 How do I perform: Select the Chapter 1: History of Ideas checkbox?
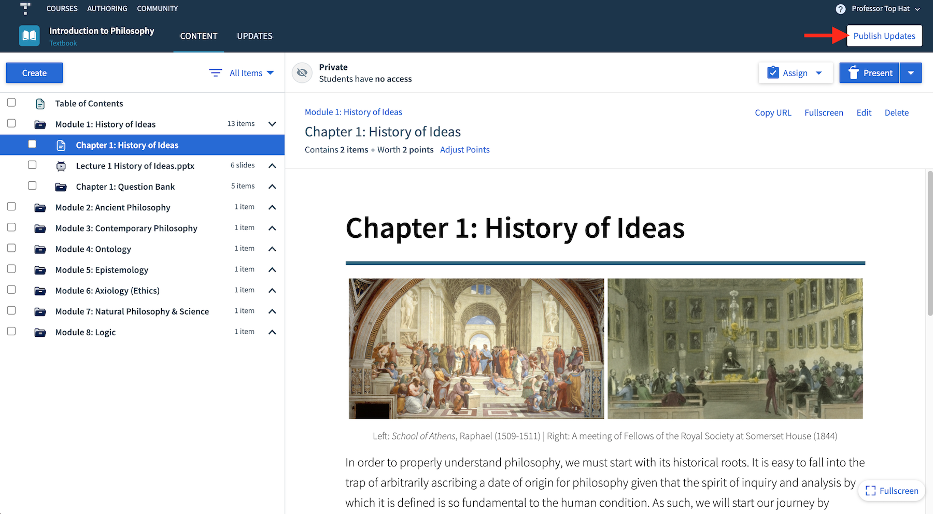(x=32, y=144)
